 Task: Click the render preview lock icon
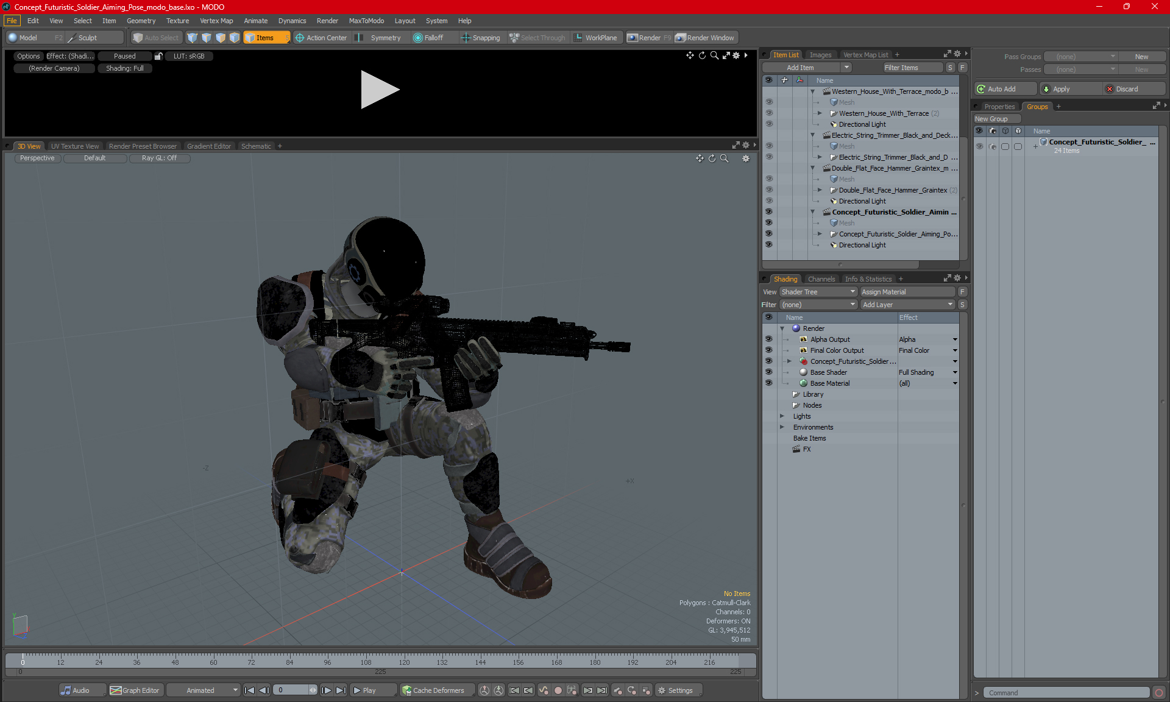pos(158,56)
